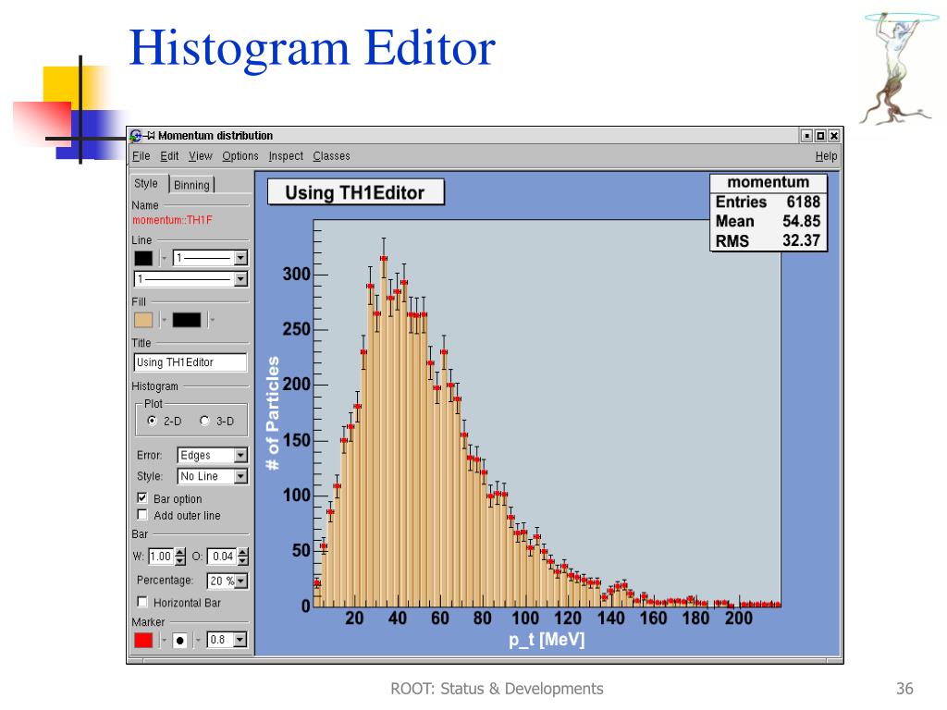Open the fill color dropdown arrow
947x710 pixels.
pyautogui.click(x=164, y=320)
